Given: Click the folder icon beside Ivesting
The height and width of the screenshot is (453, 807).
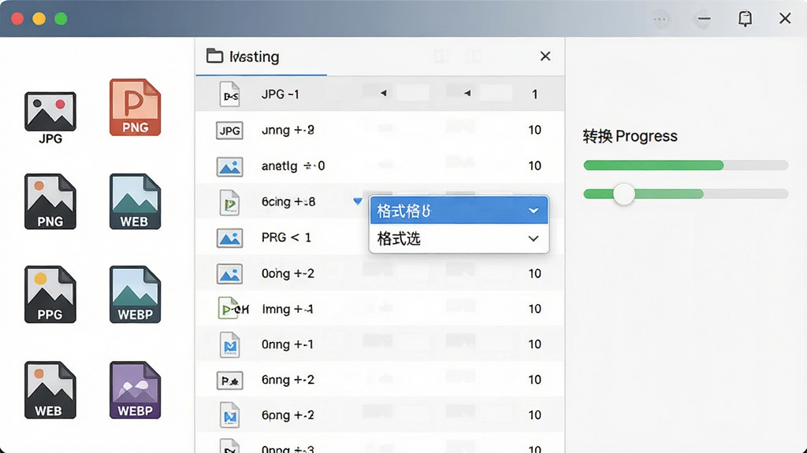Looking at the screenshot, I should coord(214,56).
